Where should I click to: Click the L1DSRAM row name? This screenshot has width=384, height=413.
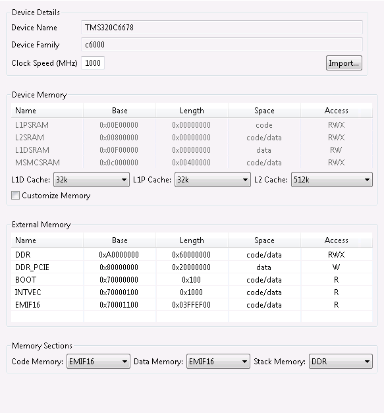[x=32, y=150]
